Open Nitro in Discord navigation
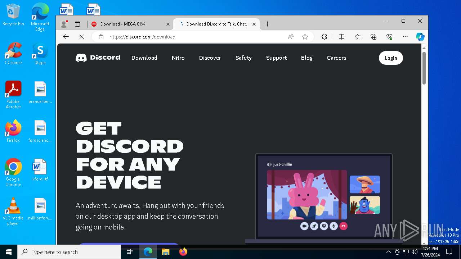Screen dimensions: 461x259 click(x=178, y=58)
